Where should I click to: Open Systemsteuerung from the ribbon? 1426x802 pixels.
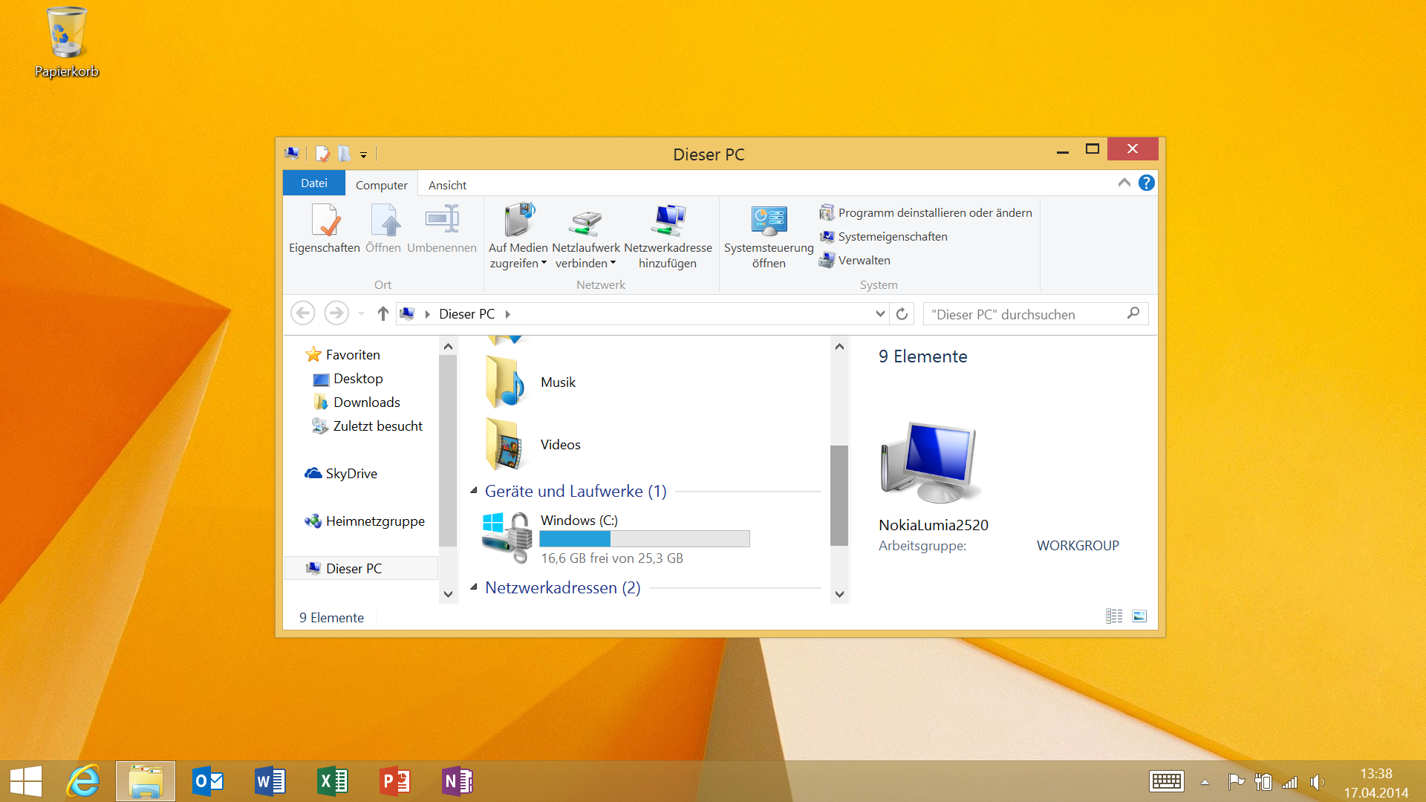tap(769, 221)
